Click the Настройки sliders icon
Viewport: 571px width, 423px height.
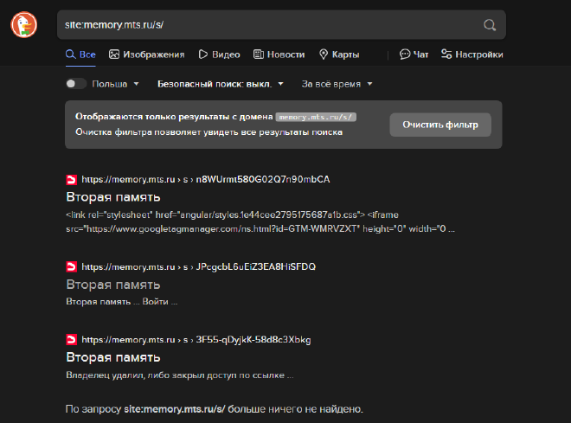coord(446,54)
